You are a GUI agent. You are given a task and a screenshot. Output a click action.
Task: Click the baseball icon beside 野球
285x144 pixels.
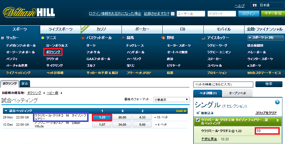[163, 38]
